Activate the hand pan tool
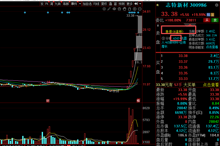 coord(124,9)
